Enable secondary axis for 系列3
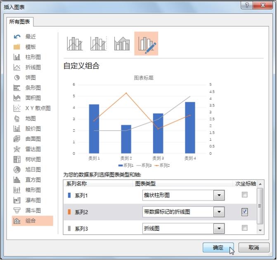Viewport: 277px width, 260px height. tap(245, 228)
